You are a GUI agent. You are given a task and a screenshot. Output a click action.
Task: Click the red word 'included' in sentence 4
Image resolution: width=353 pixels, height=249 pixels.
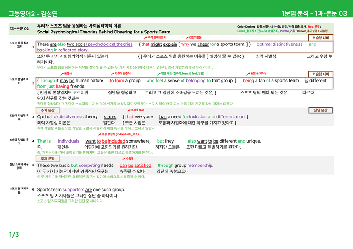click(x=116, y=141)
